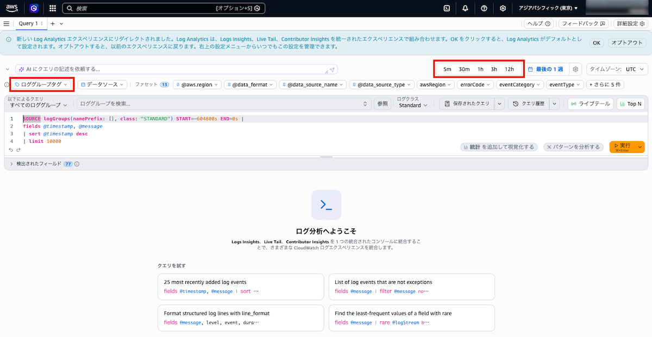This screenshot has width=652, height=337.
Task: Open the help button in tab bar
Action: (539, 24)
